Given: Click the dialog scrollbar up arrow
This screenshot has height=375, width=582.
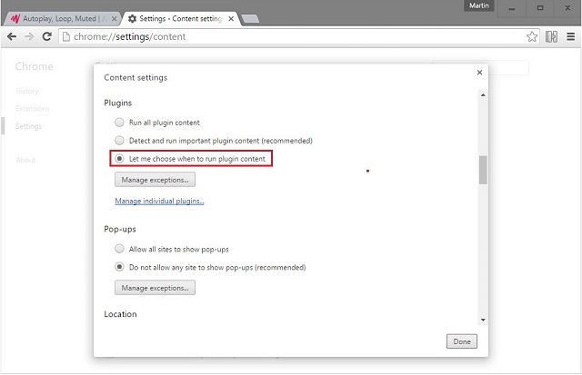Looking at the screenshot, I should [x=483, y=95].
